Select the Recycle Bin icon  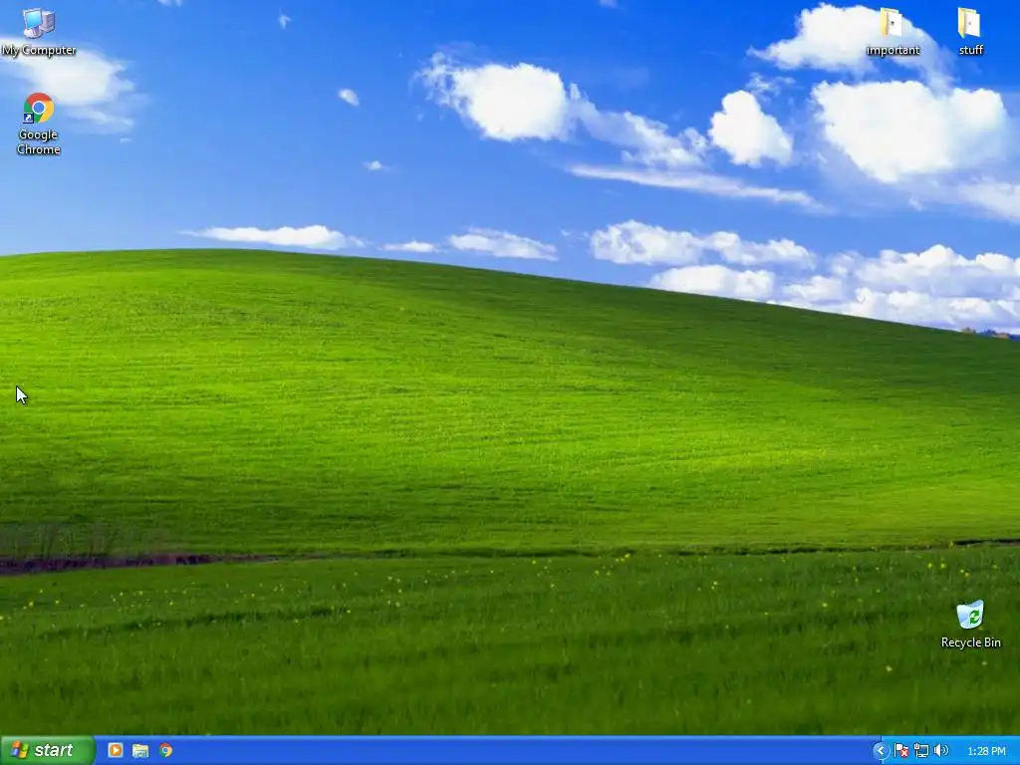pyautogui.click(x=970, y=625)
